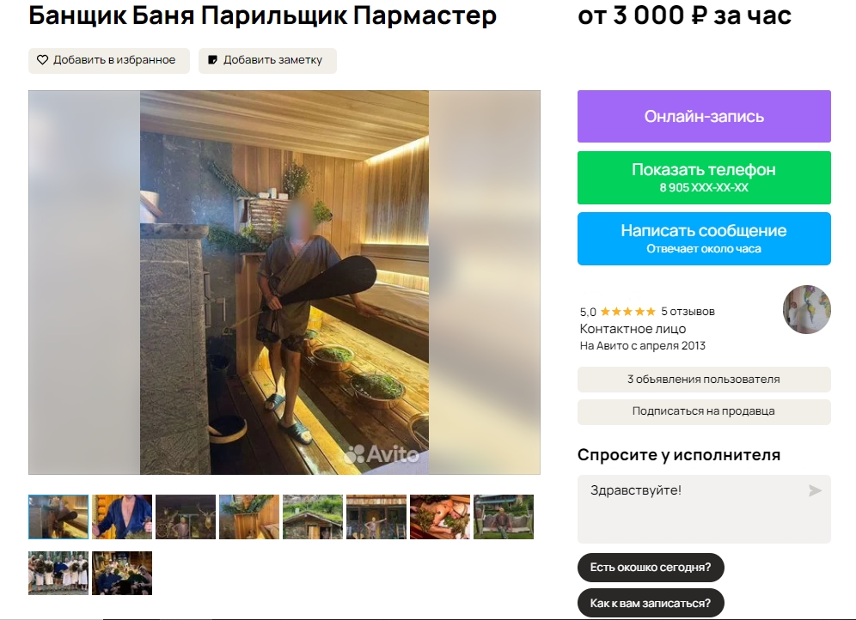
Task: Open the seller's round avatar
Action: coord(806,309)
